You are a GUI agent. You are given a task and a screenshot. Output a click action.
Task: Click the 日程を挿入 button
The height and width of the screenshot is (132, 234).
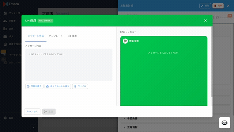coord(34,86)
